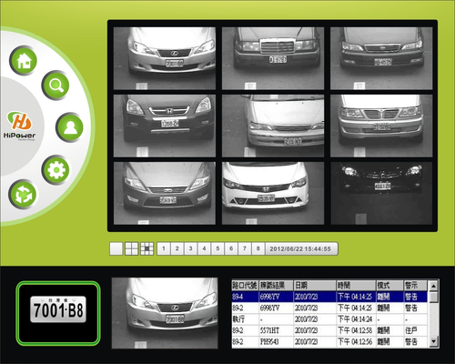Select the 執行 log row

(x=329, y=319)
